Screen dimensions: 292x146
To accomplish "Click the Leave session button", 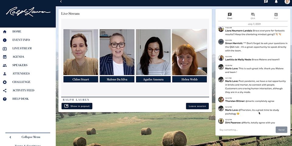I will pyautogui.click(x=197, y=106).
